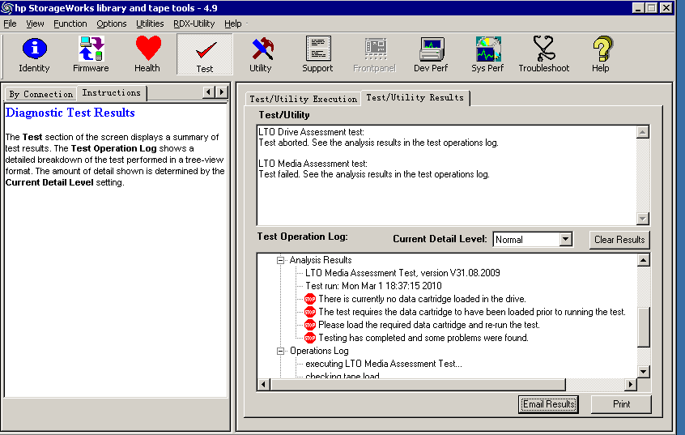The image size is (685, 435).
Task: Open the Current Detail Level dropdown
Action: [565, 240]
